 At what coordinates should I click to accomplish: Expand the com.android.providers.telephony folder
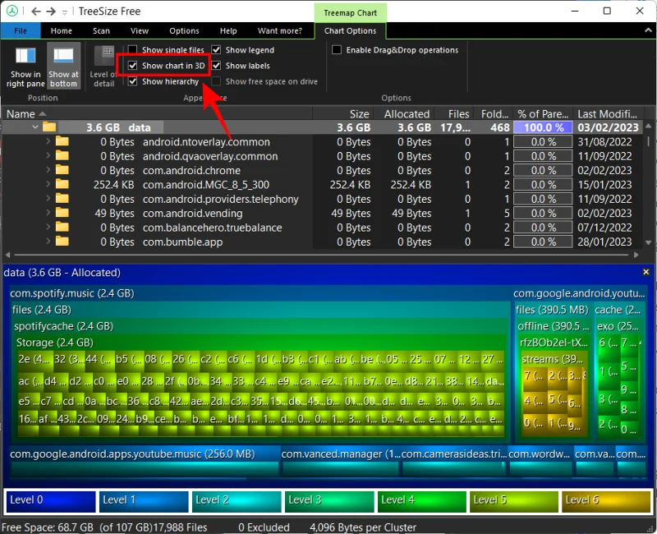pyautogui.click(x=48, y=199)
